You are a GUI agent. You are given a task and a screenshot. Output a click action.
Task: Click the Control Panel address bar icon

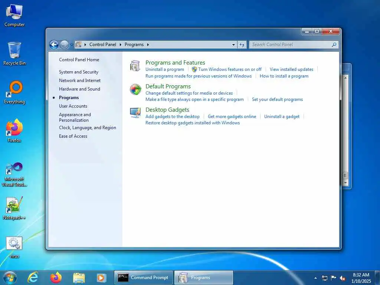pyautogui.click(x=79, y=45)
